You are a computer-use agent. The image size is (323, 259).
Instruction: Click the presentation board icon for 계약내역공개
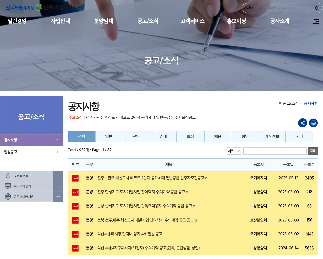coord(8,186)
